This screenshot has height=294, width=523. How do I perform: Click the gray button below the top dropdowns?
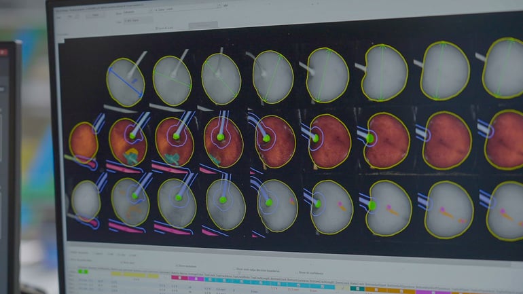click(x=202, y=24)
